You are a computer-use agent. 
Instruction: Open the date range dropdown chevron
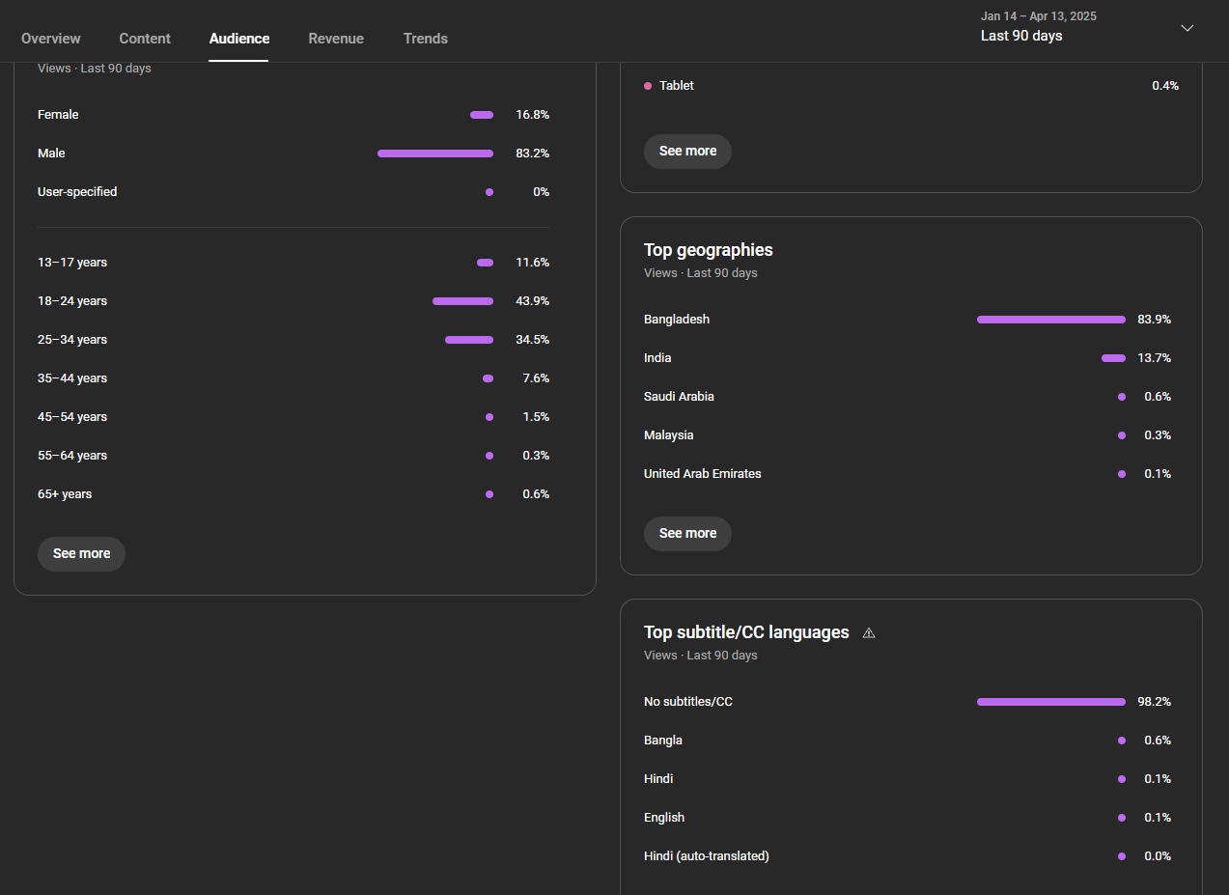(x=1187, y=28)
